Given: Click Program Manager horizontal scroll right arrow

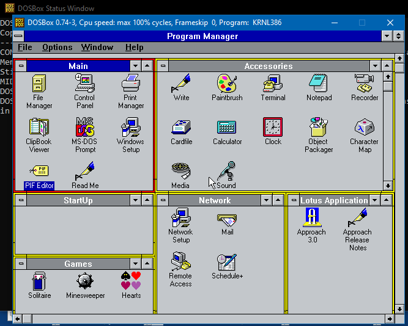Looking at the screenshot, I should tap(390, 319).
